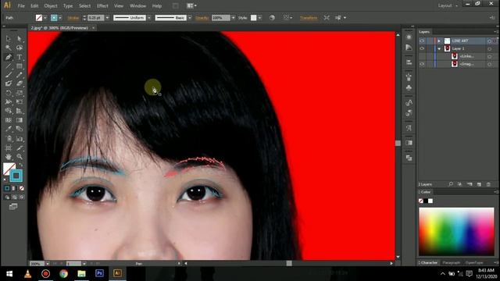The image size is (500, 281).
Task: Expand the LINE ART layer
Action: [439, 41]
